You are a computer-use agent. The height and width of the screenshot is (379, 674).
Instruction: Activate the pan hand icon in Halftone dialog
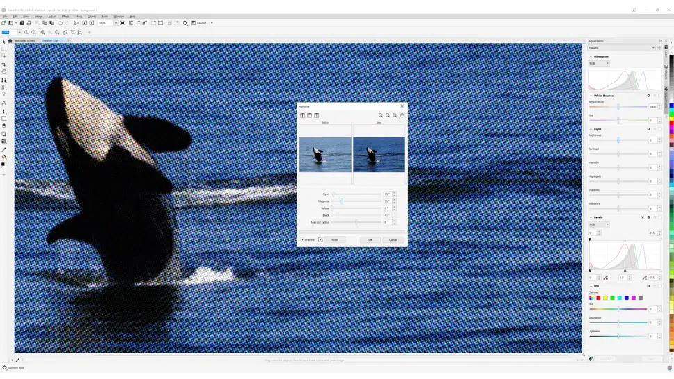402,115
